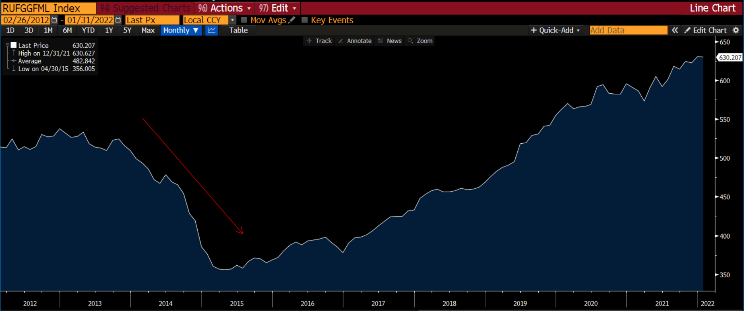The height and width of the screenshot is (311, 744).
Task: Open the Monthly periodicity dropdown
Action: click(181, 30)
